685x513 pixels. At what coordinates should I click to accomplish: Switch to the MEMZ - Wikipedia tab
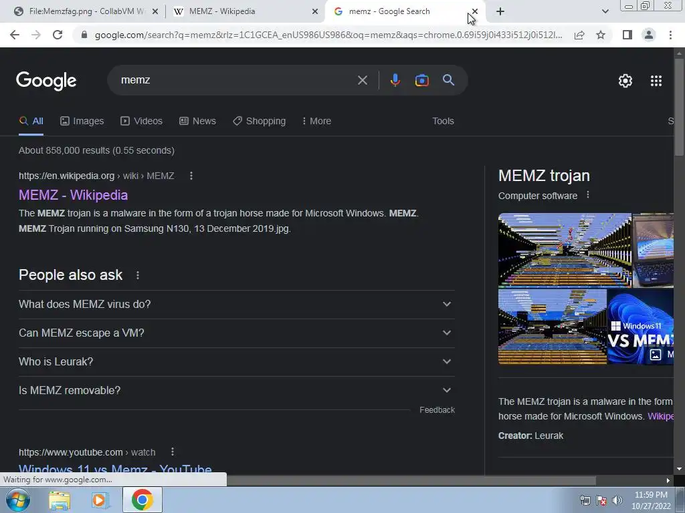[x=245, y=11]
